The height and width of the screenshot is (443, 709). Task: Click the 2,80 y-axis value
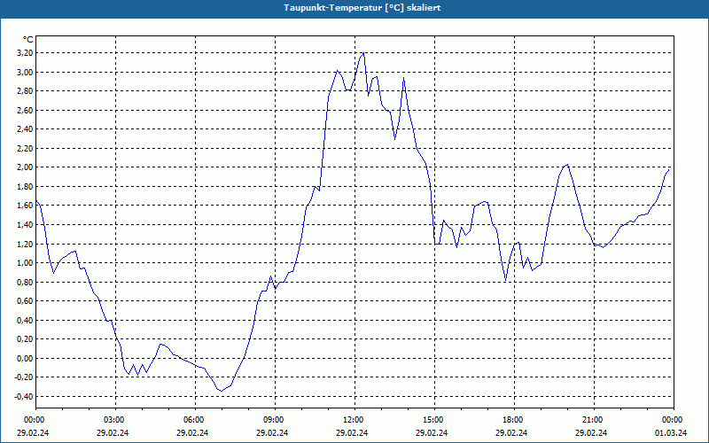pos(25,91)
